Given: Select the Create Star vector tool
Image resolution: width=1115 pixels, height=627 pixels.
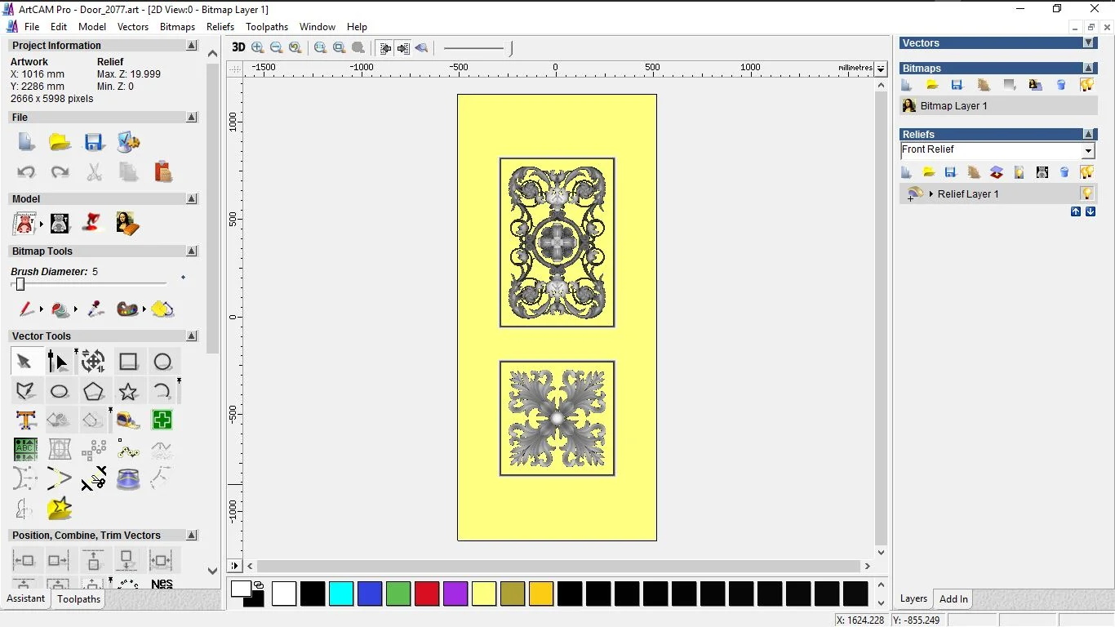Looking at the screenshot, I should click(x=127, y=391).
